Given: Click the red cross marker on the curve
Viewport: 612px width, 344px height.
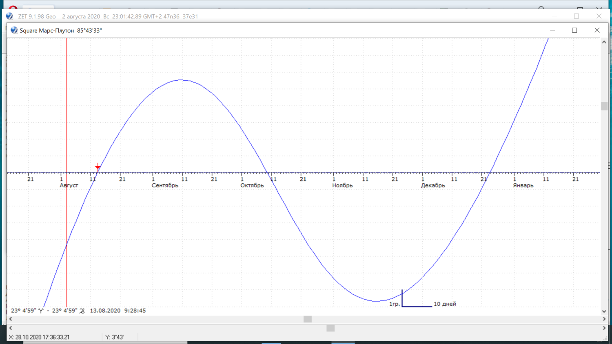Looking at the screenshot, I should pos(98,167).
